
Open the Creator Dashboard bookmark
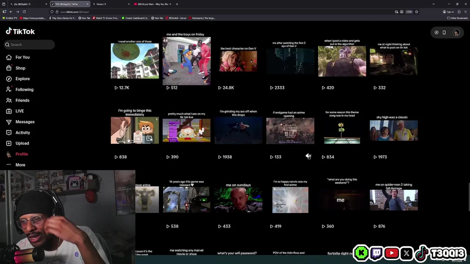point(135,18)
